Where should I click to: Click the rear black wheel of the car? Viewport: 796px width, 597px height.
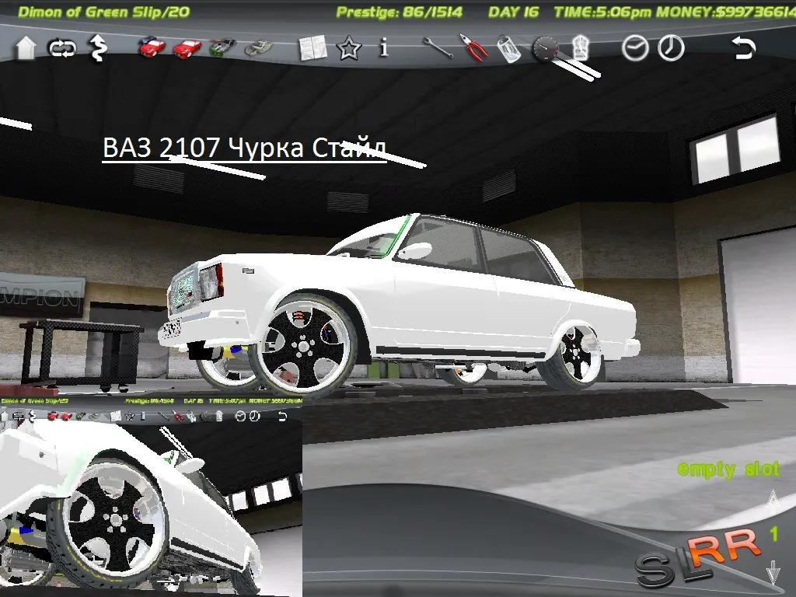[574, 354]
